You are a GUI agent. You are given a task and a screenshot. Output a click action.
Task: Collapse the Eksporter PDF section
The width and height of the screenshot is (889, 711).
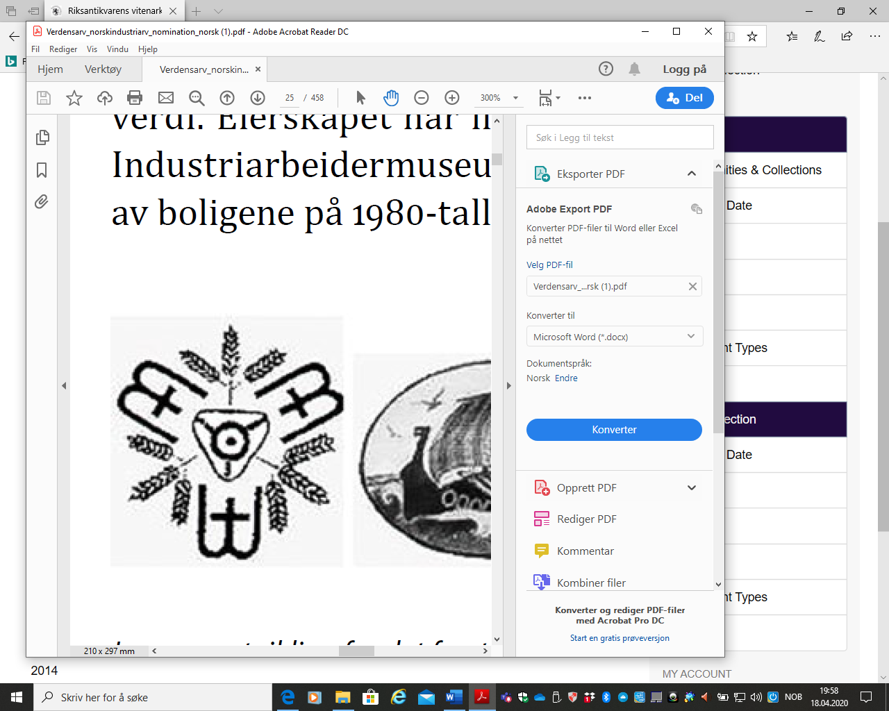[x=691, y=174]
